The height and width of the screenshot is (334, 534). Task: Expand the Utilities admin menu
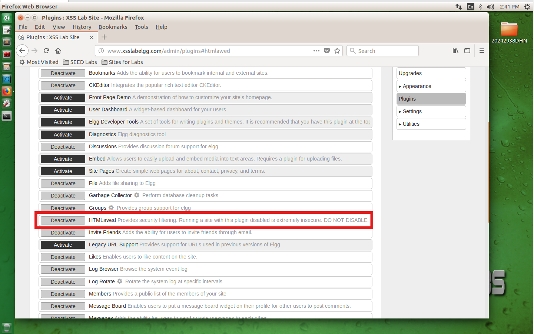tap(431, 124)
